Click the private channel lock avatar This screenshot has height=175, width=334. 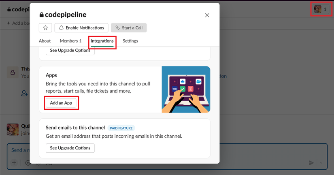pyautogui.click(x=13, y=73)
